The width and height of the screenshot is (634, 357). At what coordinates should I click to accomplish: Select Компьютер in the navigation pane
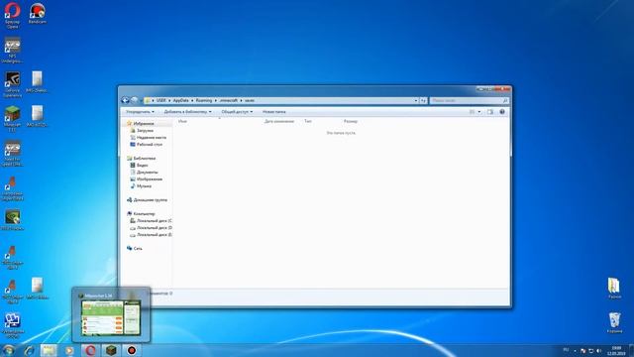[x=141, y=214]
